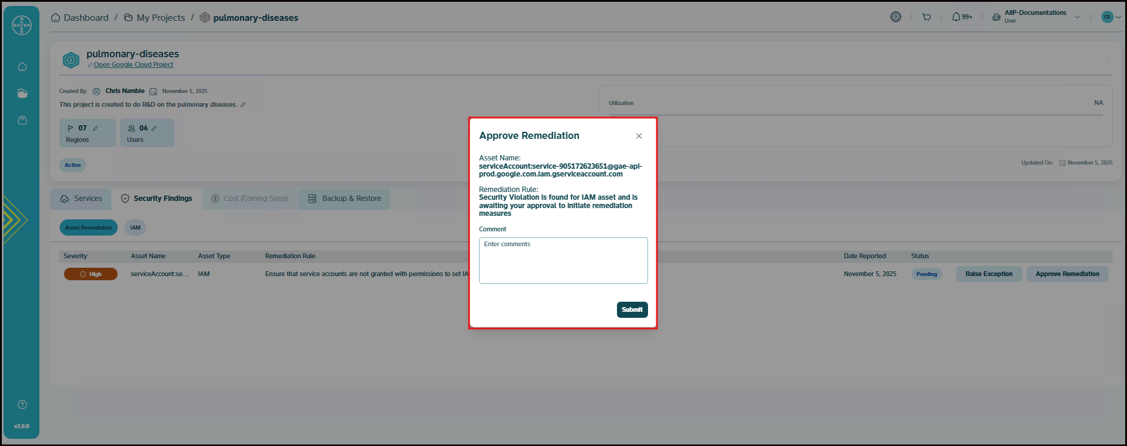Image resolution: width=1127 pixels, height=446 pixels.
Task: Edit project description with pencil icon
Action: click(243, 105)
